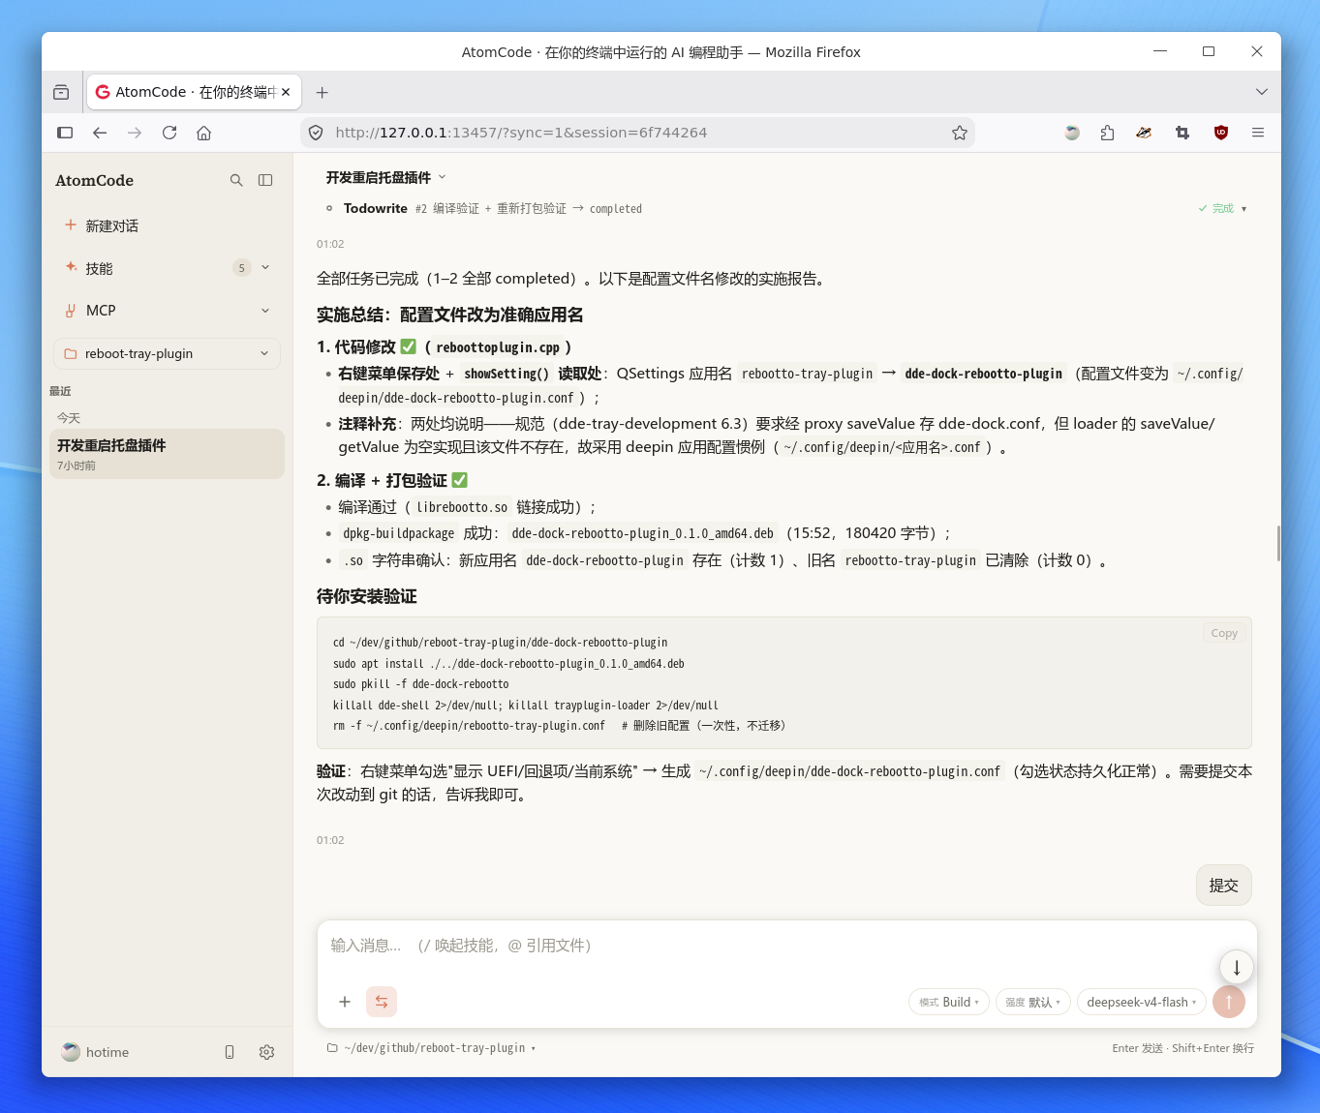Open the recent tabs view icon beside the tab

point(61,92)
